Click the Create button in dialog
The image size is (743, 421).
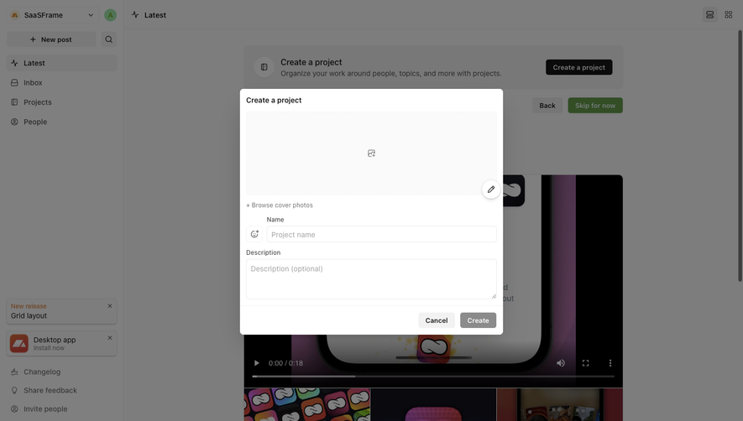tap(478, 320)
